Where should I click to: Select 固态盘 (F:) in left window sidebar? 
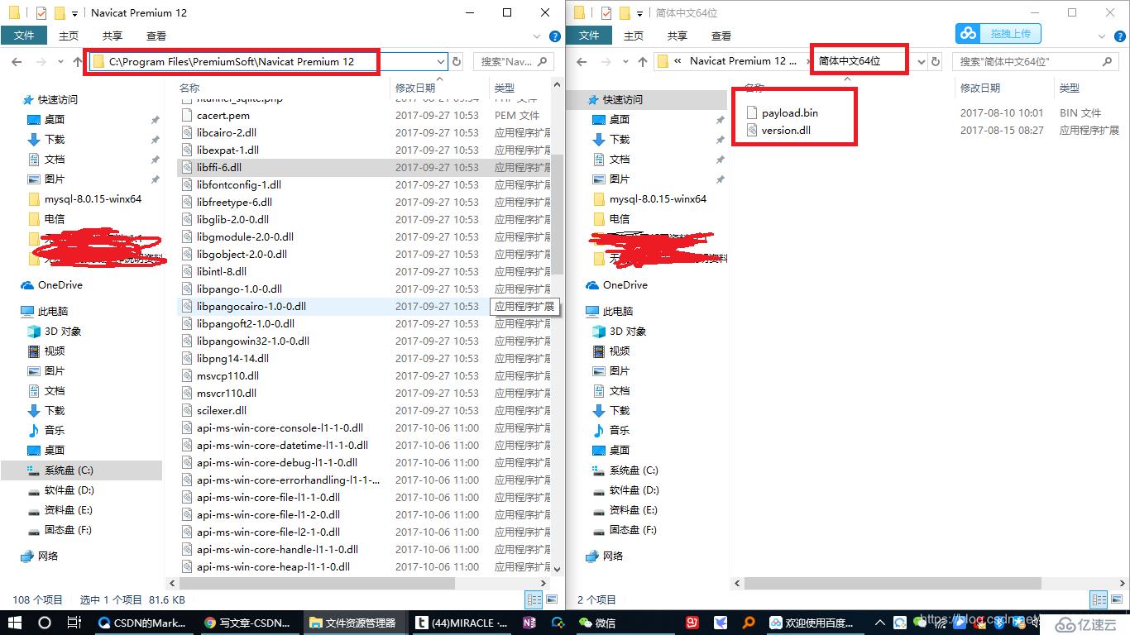[x=68, y=529]
